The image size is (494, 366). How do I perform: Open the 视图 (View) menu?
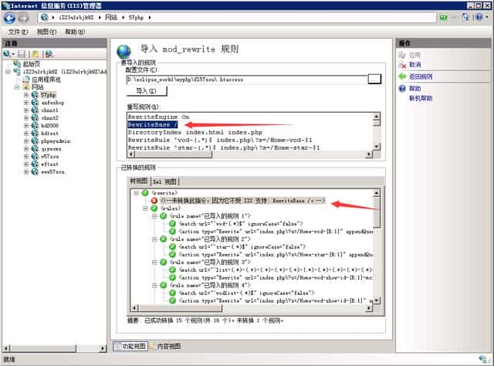pos(46,32)
